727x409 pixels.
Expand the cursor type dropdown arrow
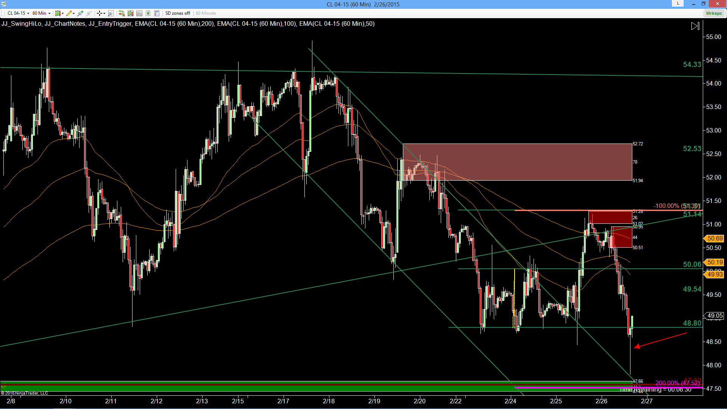[x=104, y=13]
